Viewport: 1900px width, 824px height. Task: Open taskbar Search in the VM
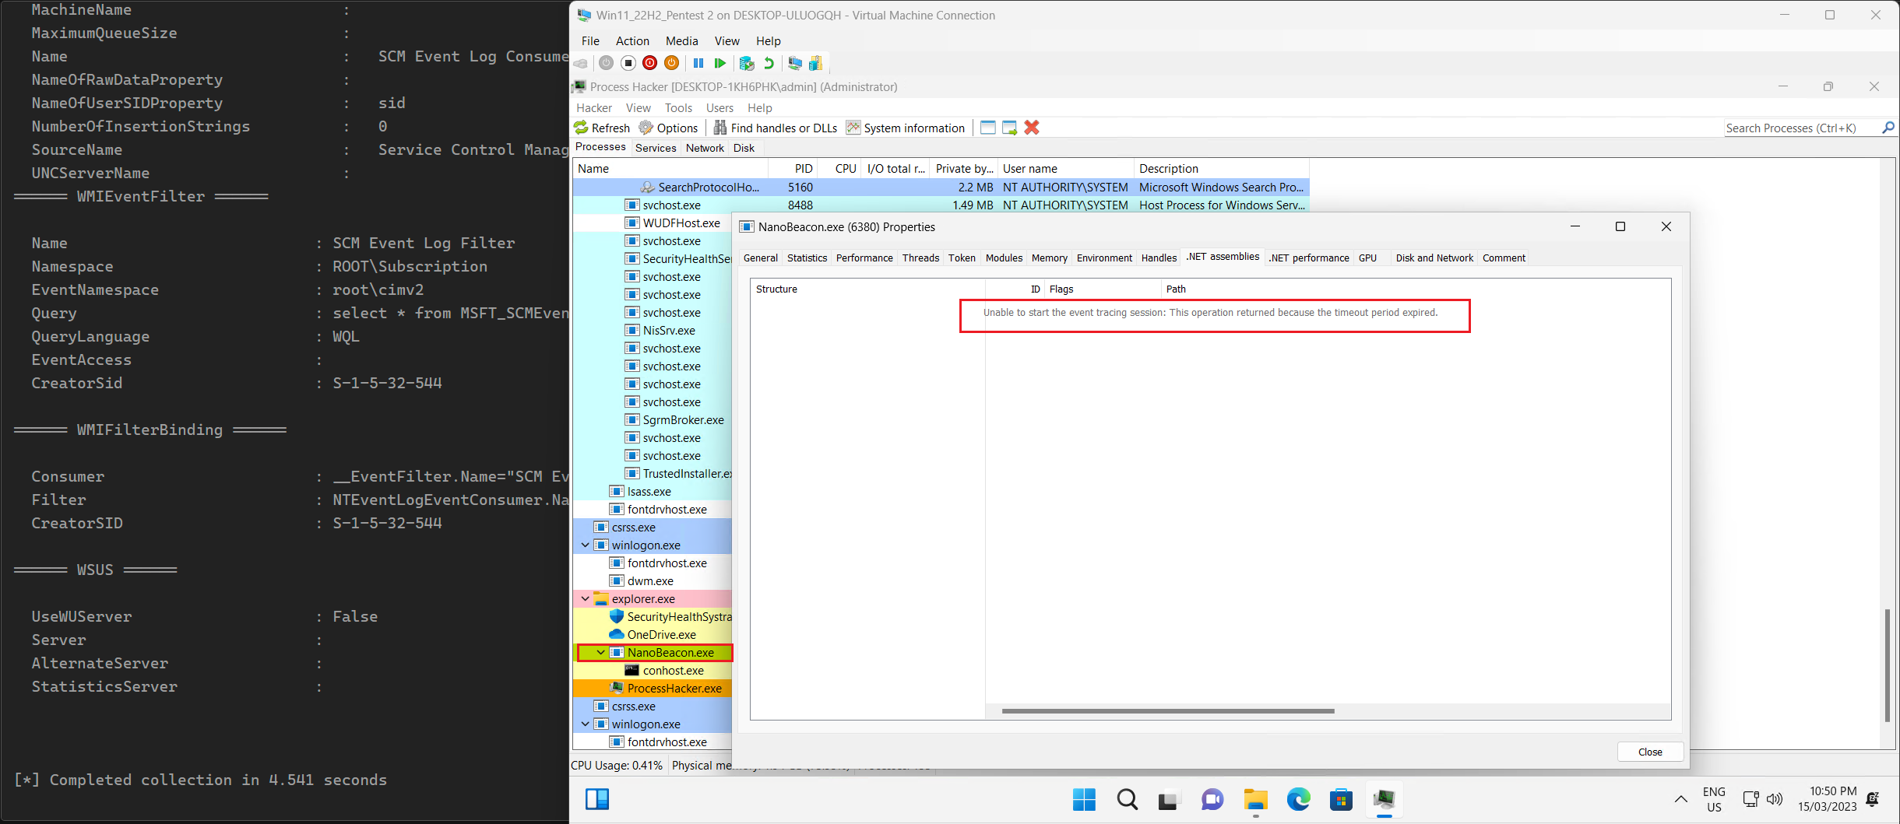click(x=1127, y=799)
